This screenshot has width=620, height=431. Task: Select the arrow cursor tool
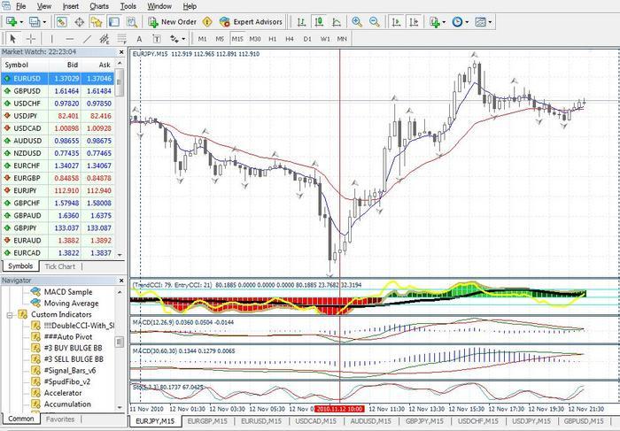click(x=12, y=39)
